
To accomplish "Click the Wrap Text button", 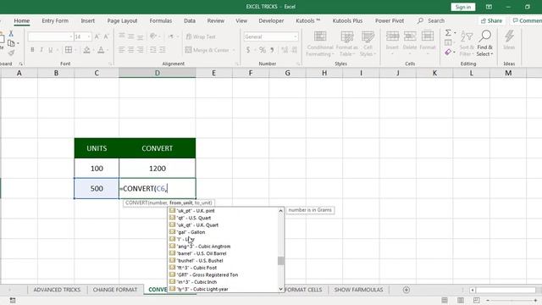I will click(x=201, y=36).
